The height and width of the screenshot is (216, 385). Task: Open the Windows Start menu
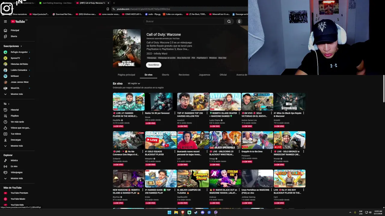(x=169, y=212)
